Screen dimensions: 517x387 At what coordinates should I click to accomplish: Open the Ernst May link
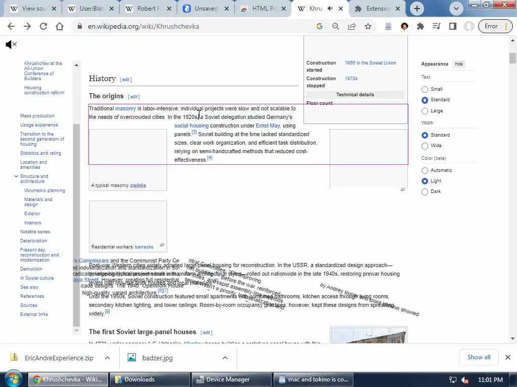click(x=268, y=125)
